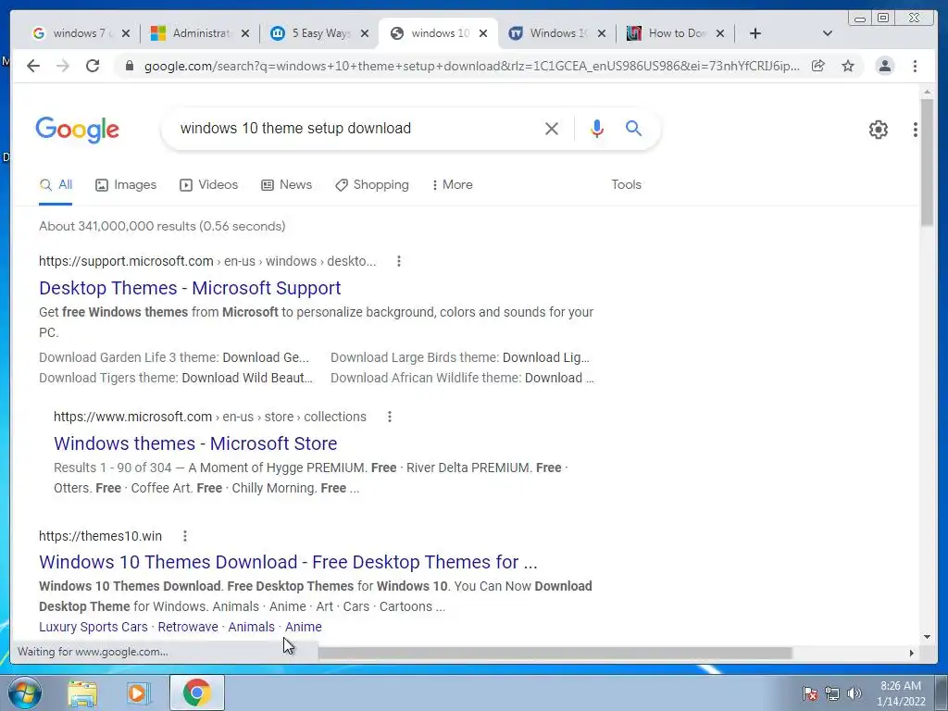Screen dimensions: 948x711
Task: Reload the current Google search page
Action: [x=93, y=66]
